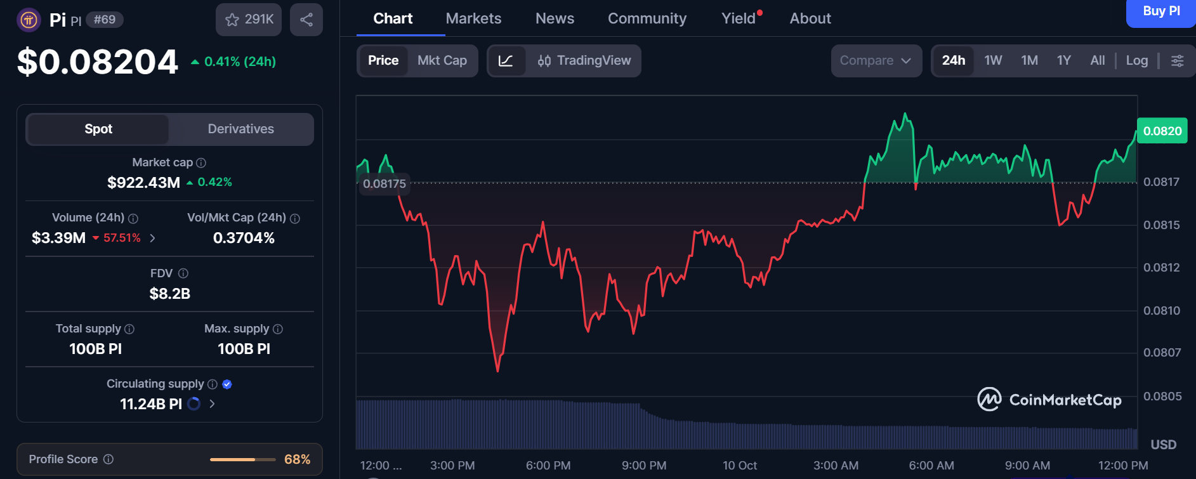Viewport: 1196px width, 479px height.
Task: Open the share icon button
Action: (306, 20)
